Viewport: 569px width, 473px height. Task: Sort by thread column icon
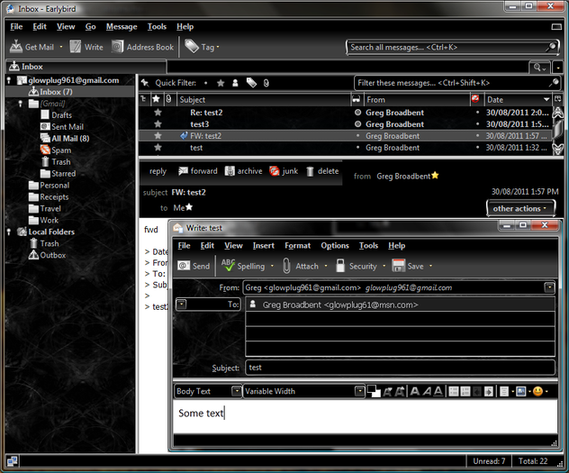[x=144, y=99]
